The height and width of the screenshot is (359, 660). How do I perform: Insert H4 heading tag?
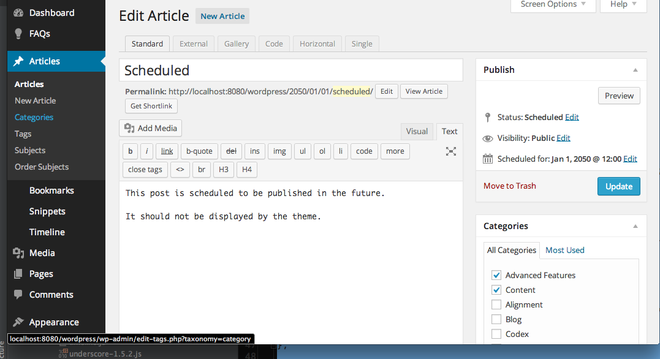[x=247, y=170]
